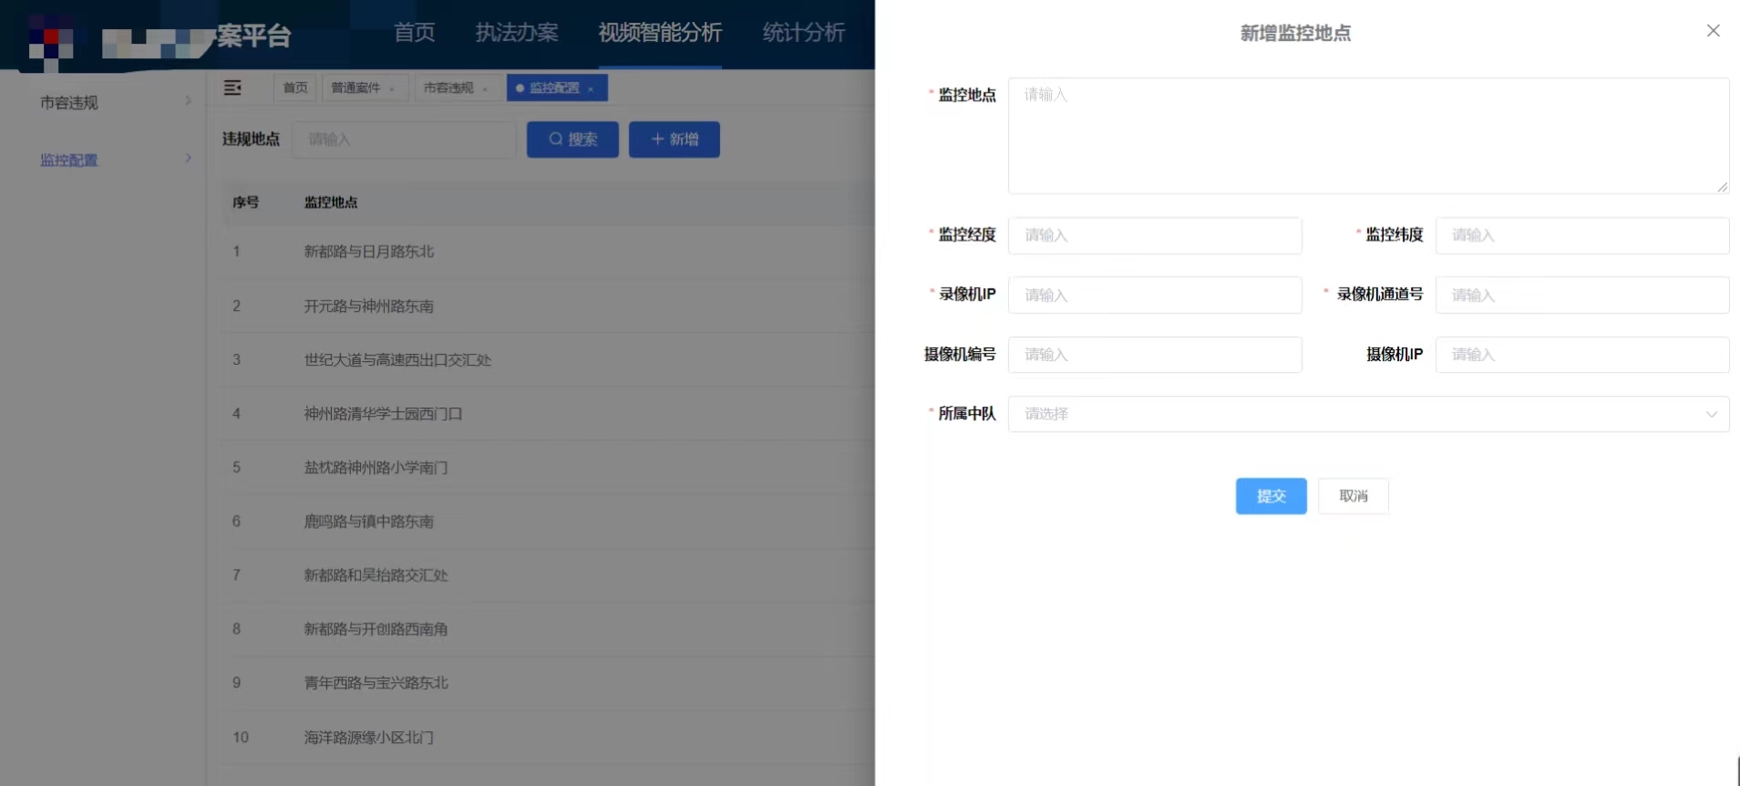Select row 鹿鸣路与镇中路东南
Image resolution: width=1740 pixels, height=786 pixels.
(x=545, y=521)
